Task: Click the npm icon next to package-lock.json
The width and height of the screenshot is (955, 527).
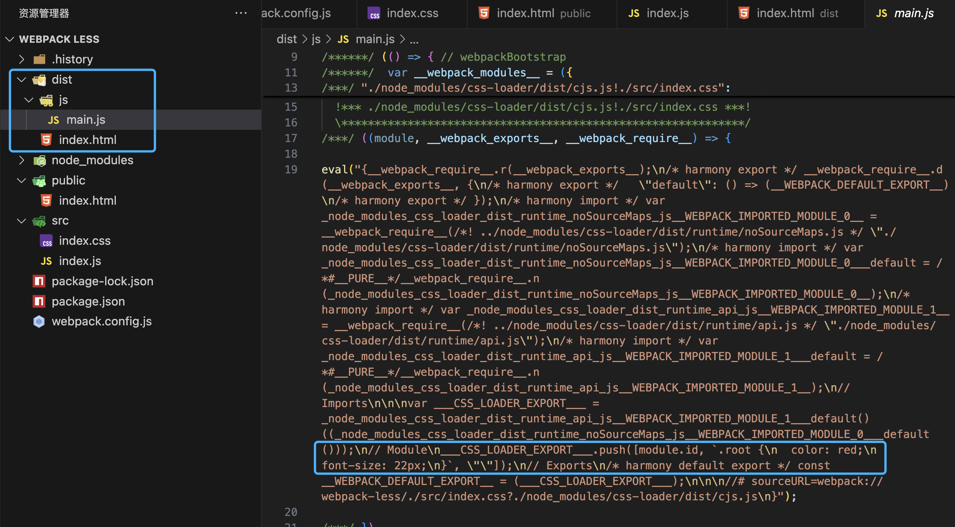Action: pos(39,281)
